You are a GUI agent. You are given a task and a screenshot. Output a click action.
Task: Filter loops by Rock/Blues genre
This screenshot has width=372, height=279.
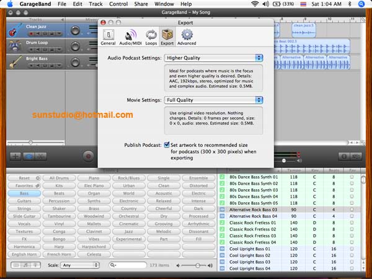[129, 178]
